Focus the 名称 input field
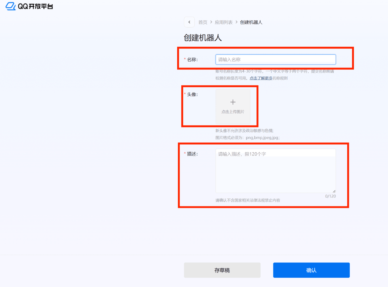 point(276,59)
